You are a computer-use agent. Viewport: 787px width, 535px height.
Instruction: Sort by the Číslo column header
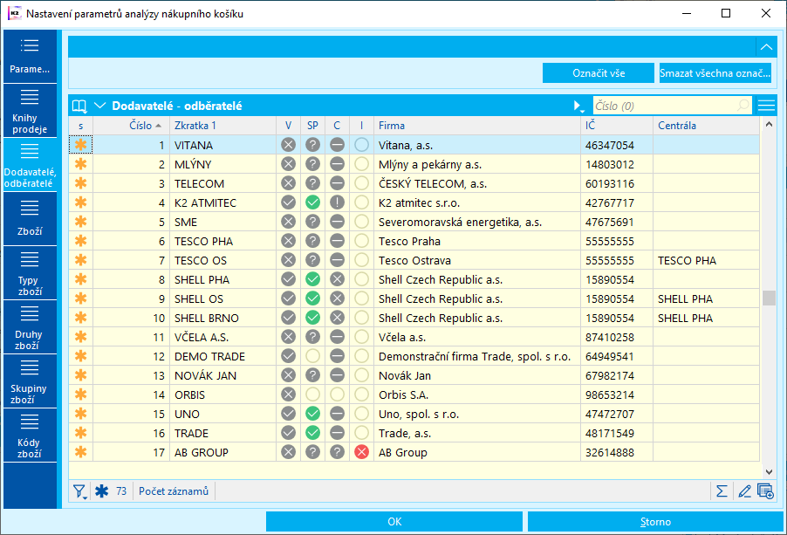(x=132, y=126)
